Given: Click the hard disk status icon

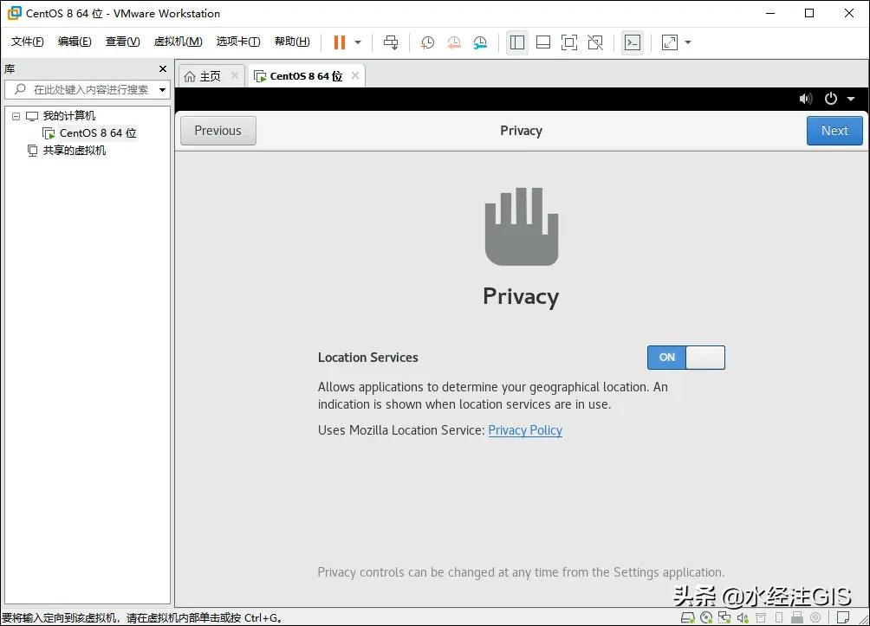Looking at the screenshot, I should (688, 617).
